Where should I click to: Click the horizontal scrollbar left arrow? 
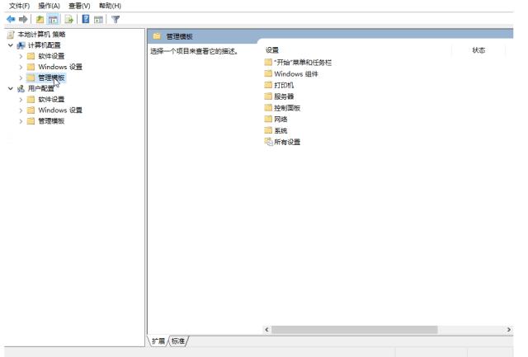(266, 330)
